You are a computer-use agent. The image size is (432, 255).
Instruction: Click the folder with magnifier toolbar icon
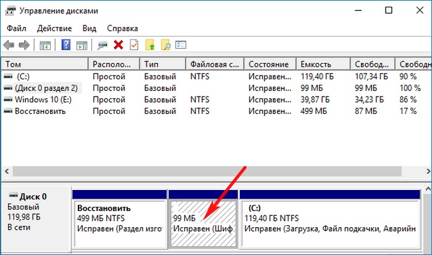(165, 45)
